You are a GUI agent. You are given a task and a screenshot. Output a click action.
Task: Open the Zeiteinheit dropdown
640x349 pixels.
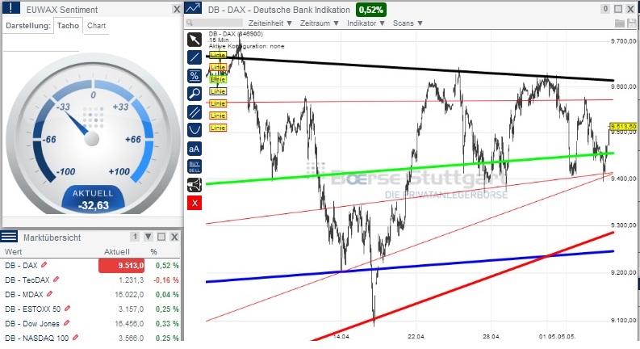270,23
